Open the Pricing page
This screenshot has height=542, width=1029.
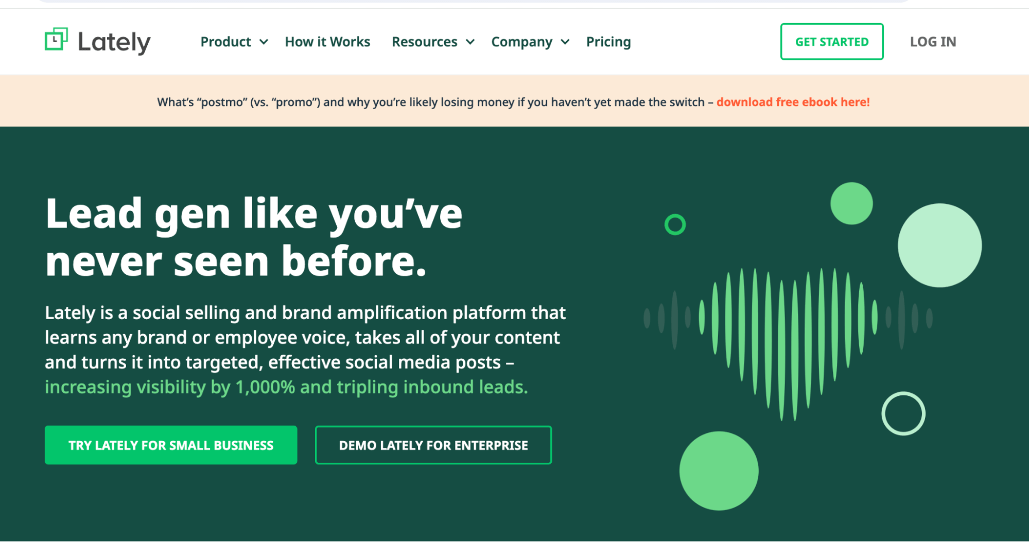[608, 42]
